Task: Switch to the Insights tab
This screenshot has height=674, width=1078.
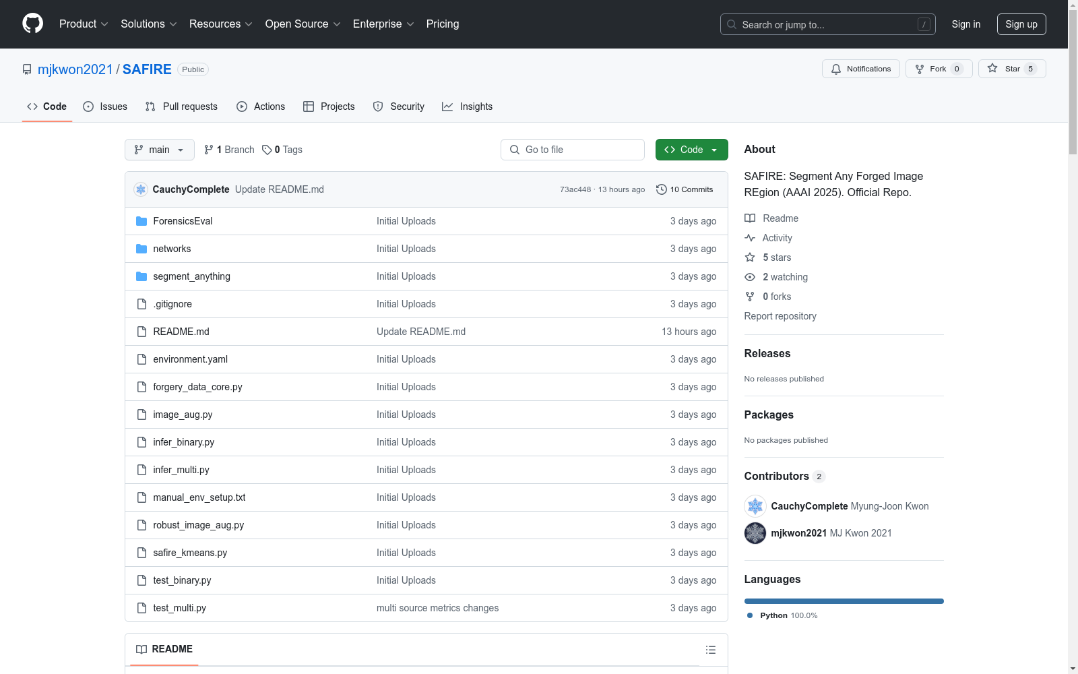Action: pos(468,106)
